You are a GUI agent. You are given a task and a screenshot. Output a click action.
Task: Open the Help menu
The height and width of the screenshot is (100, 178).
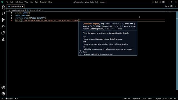[50, 2]
